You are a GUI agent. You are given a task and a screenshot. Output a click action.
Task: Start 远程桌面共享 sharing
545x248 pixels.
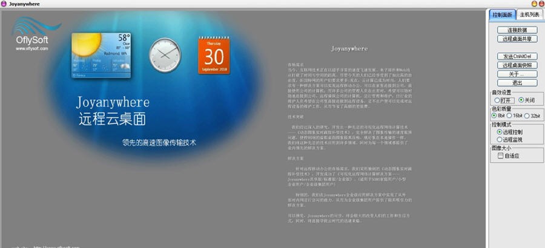click(x=517, y=39)
